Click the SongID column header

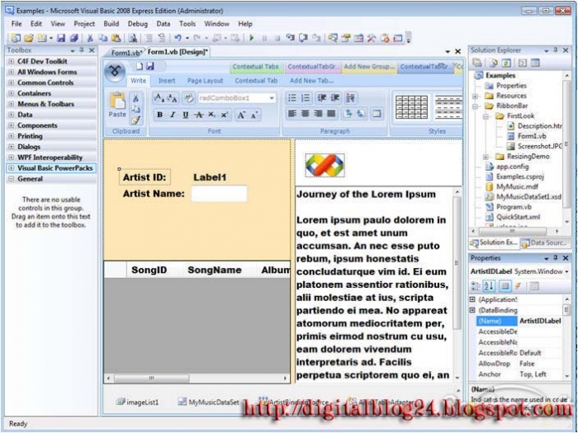(x=149, y=270)
